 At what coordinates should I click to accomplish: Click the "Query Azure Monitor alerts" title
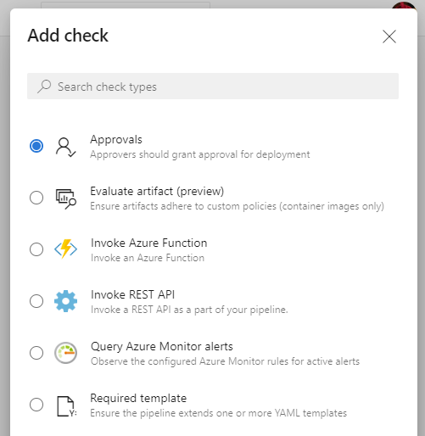162,346
